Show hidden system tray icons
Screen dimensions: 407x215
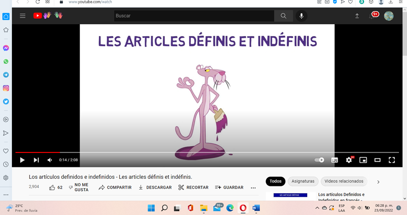click(317, 208)
